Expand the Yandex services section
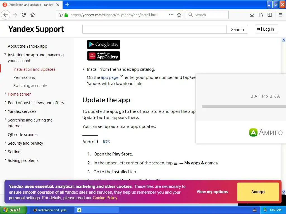 [x=5, y=111]
